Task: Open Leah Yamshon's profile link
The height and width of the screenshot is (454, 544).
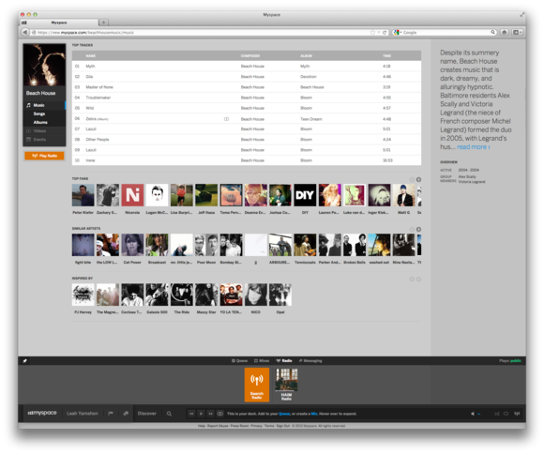Action: [x=83, y=414]
